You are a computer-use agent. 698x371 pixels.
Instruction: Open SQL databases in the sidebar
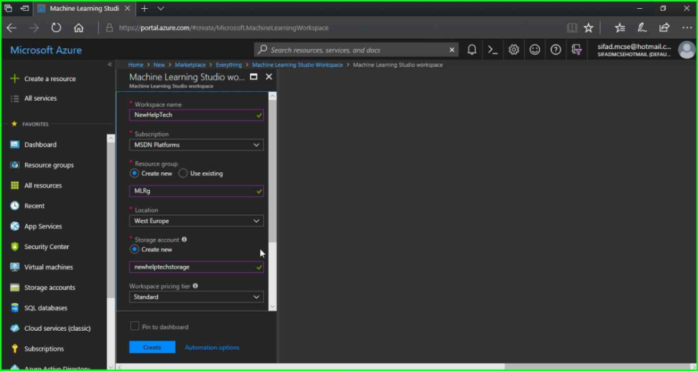click(x=46, y=308)
